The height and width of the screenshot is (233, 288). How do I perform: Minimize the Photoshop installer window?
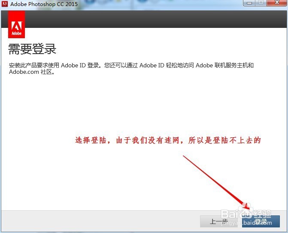(249, 3)
